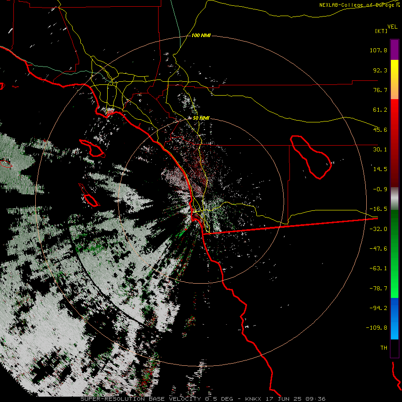Select the -63.1 velocity scale value

pyautogui.click(x=378, y=268)
